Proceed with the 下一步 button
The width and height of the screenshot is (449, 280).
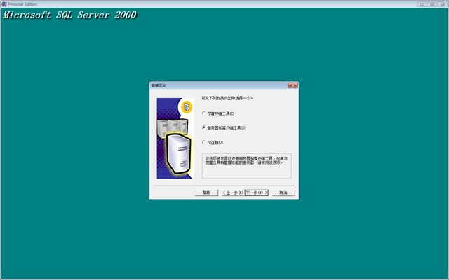256,192
